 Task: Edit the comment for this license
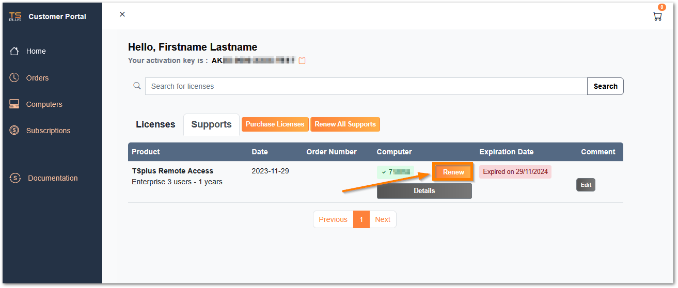click(x=586, y=185)
